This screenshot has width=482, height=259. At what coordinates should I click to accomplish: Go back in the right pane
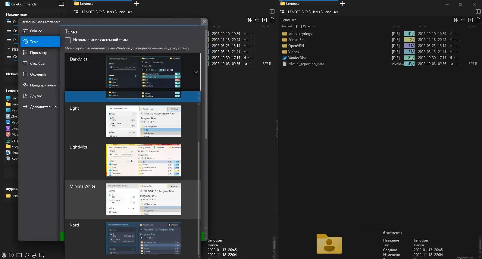click(x=283, y=27)
